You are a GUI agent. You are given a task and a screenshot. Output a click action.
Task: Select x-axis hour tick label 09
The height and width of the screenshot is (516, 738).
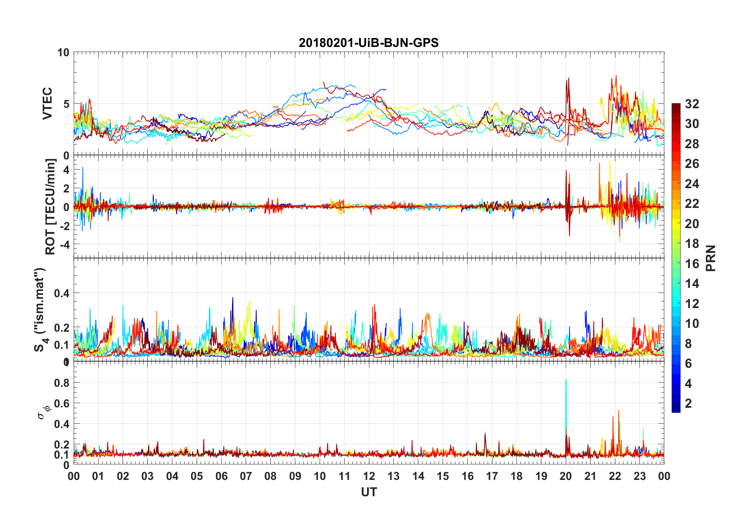(x=295, y=476)
